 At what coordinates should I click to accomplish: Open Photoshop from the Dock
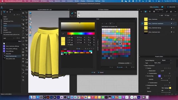coord(51,97)
